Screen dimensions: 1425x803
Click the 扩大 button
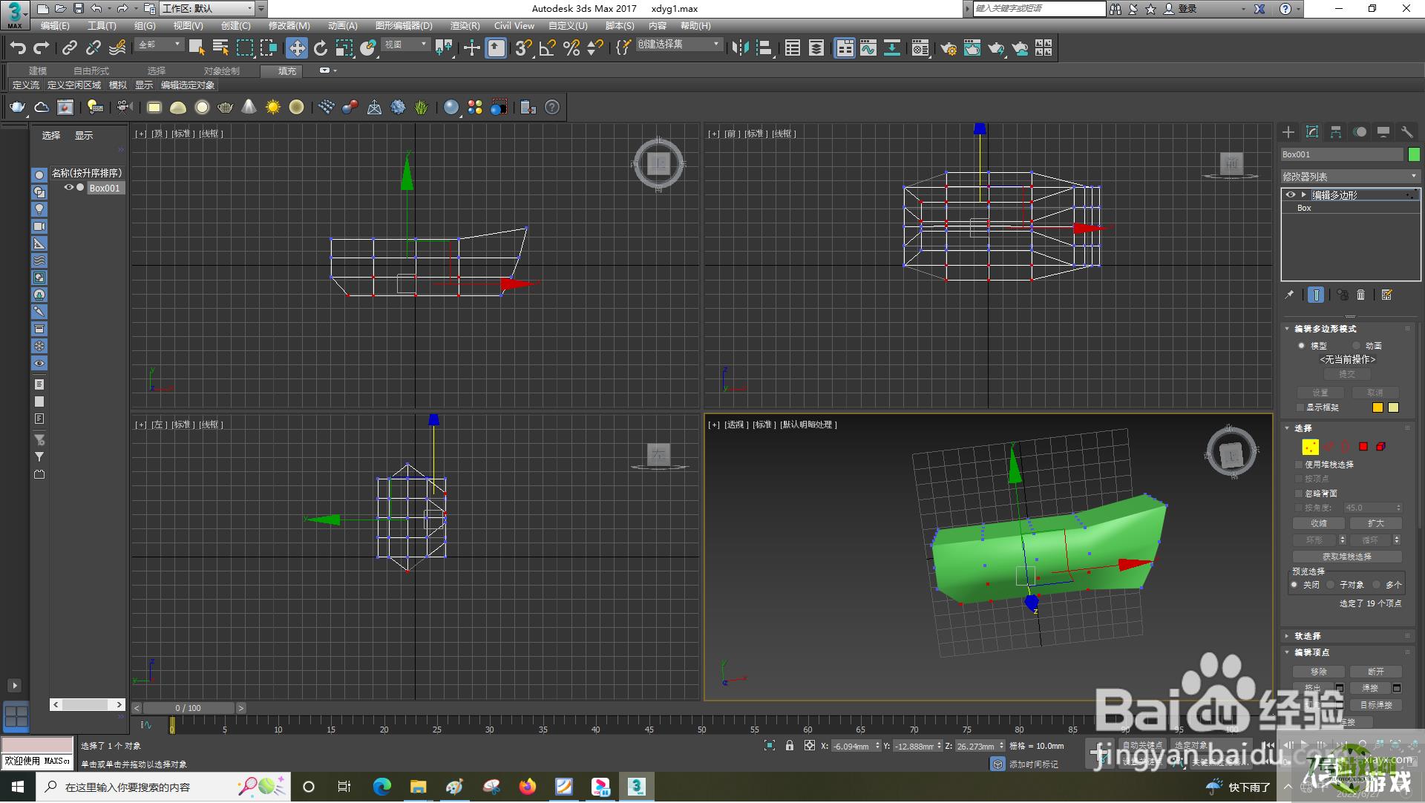click(x=1375, y=524)
